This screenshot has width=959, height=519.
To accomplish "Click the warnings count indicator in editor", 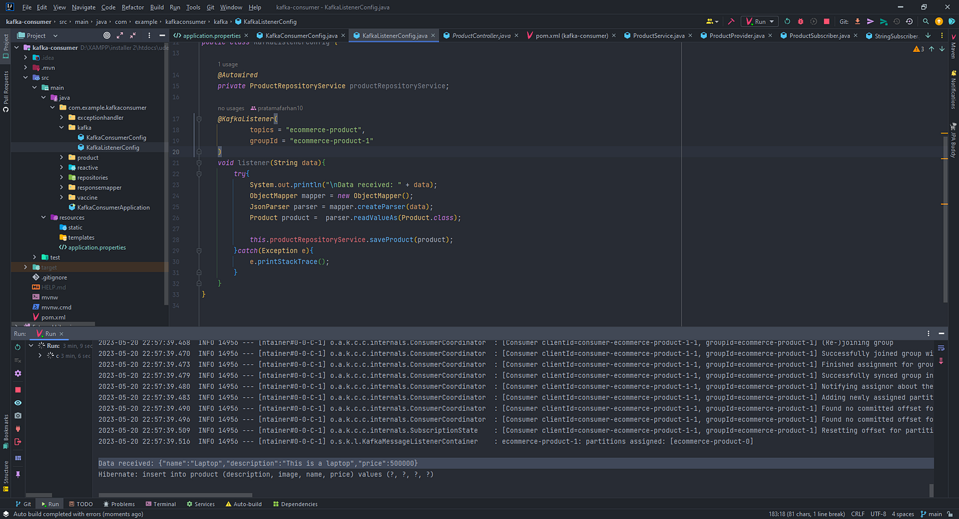I will point(918,49).
